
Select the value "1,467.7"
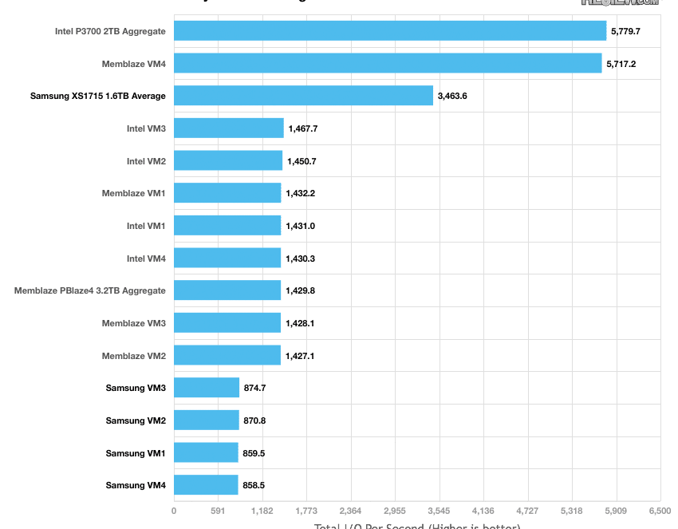point(303,128)
